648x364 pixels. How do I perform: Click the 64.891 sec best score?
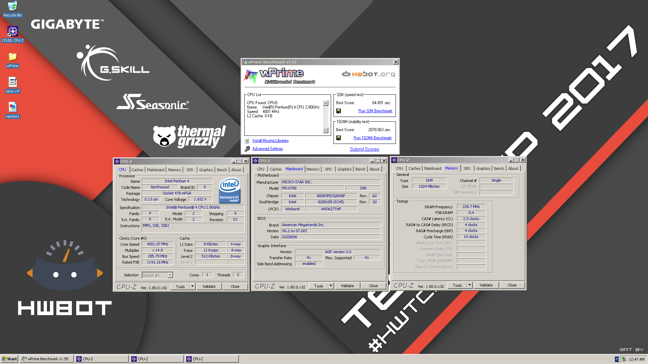pyautogui.click(x=381, y=103)
